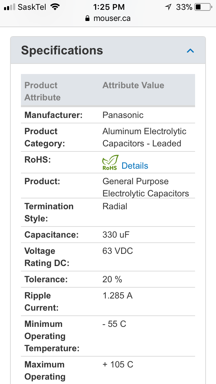
Task: Tap the cellular signal bars
Action: (10, 7)
